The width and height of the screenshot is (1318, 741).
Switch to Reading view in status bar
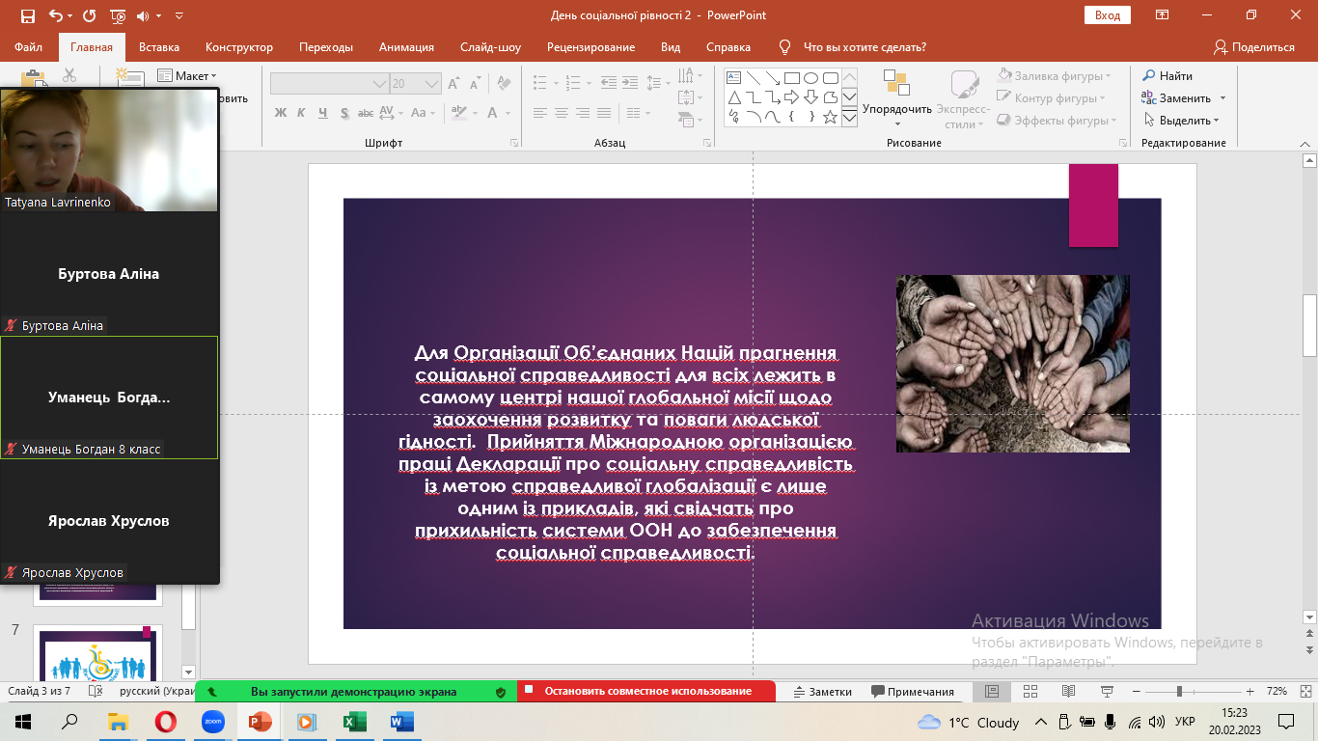[1068, 692]
